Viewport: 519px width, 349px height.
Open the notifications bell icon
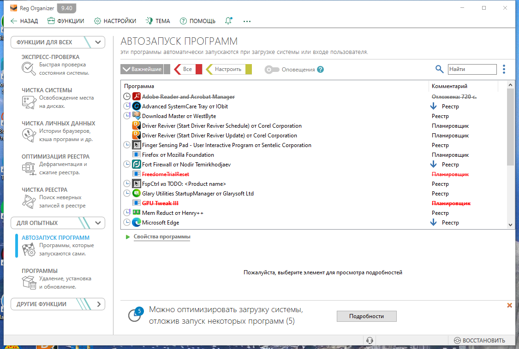point(228,21)
